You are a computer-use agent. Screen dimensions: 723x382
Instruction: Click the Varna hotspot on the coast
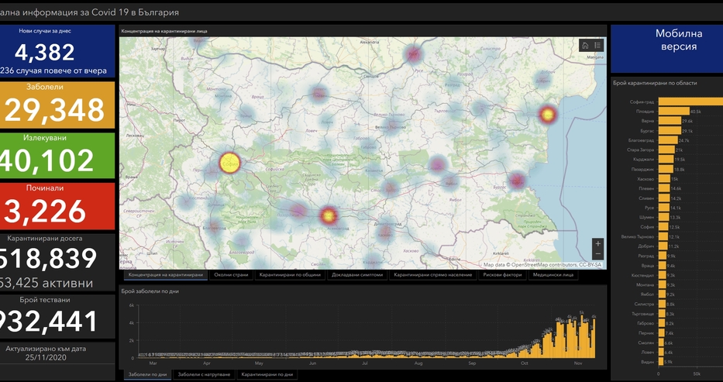[x=548, y=114]
